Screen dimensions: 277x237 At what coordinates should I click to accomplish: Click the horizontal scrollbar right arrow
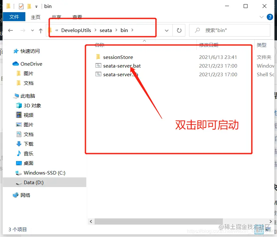[x=271, y=221]
